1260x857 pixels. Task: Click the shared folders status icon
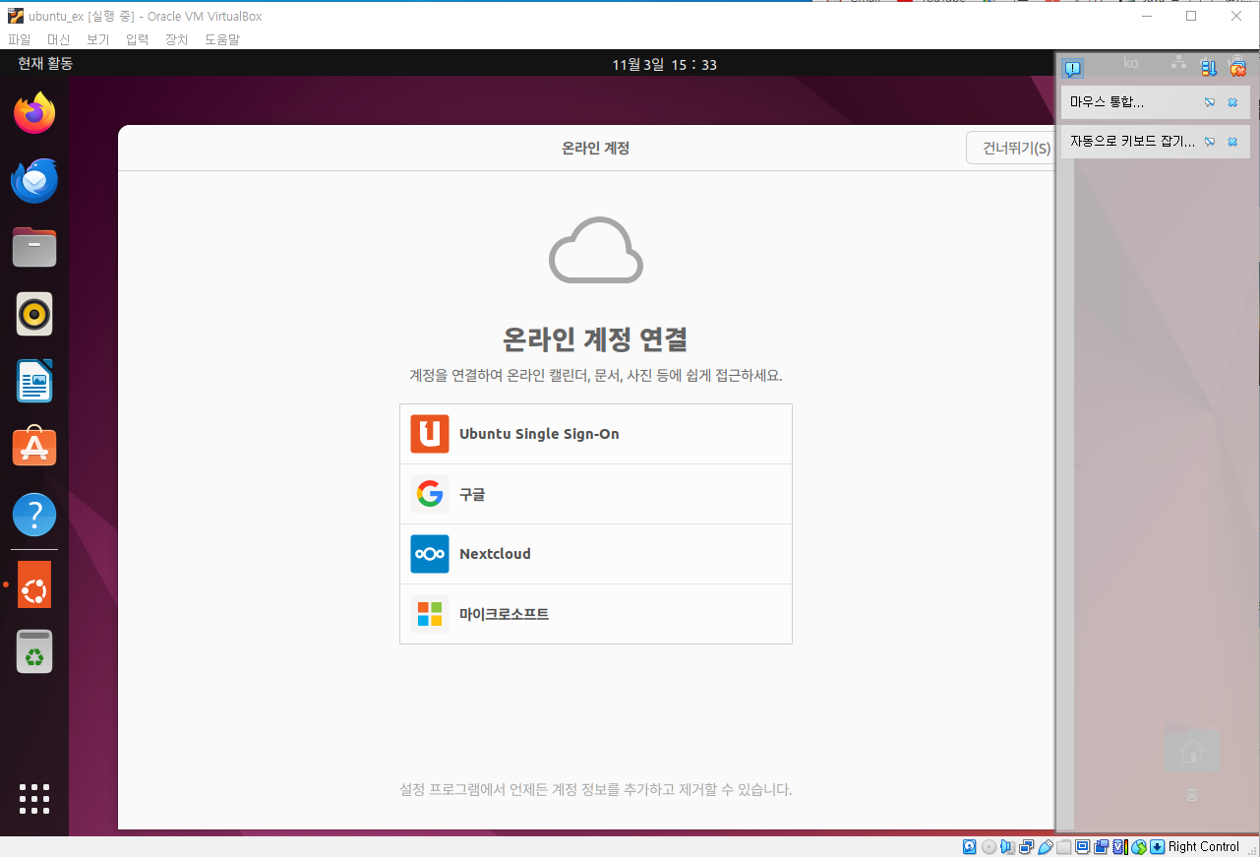pos(1063,846)
